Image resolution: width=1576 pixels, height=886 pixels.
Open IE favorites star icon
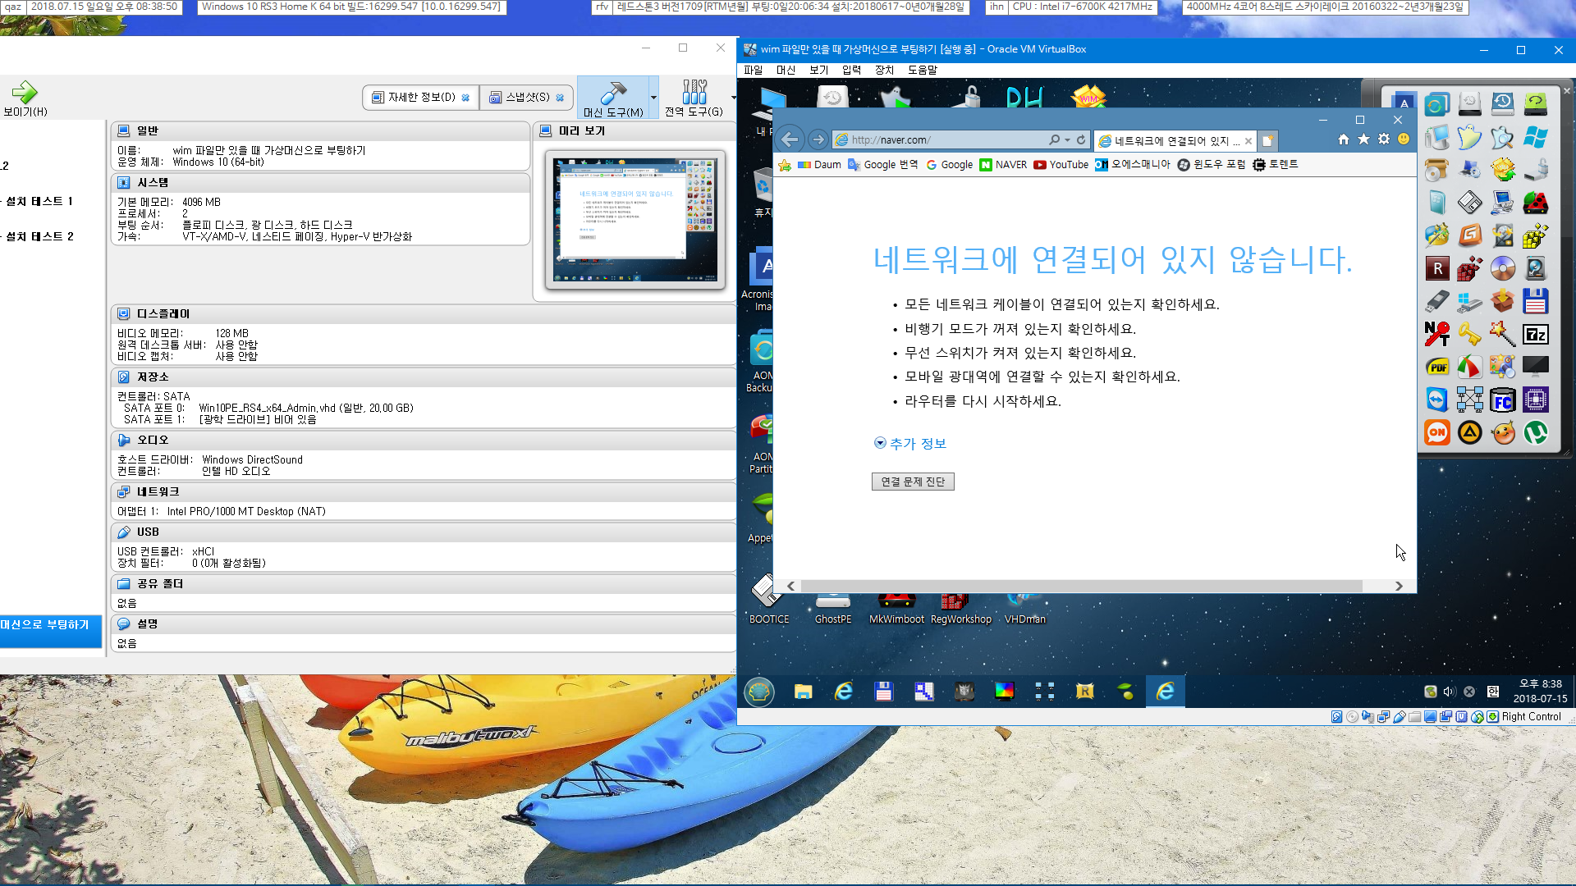pyautogui.click(x=1363, y=139)
